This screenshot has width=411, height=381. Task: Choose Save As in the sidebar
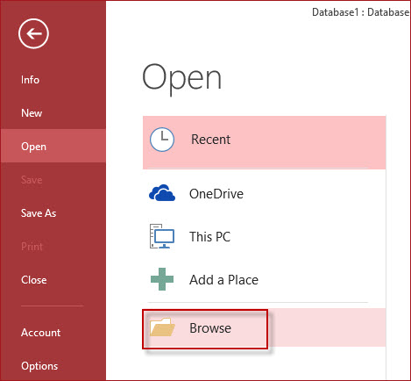(x=39, y=213)
